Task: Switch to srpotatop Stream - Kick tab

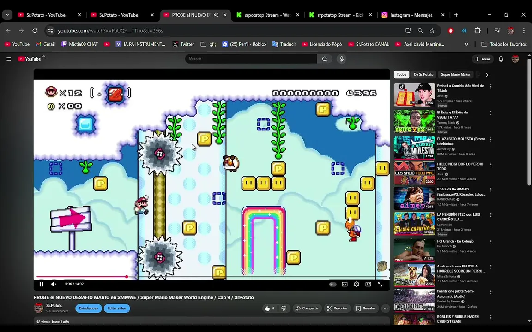Action: click(x=341, y=15)
